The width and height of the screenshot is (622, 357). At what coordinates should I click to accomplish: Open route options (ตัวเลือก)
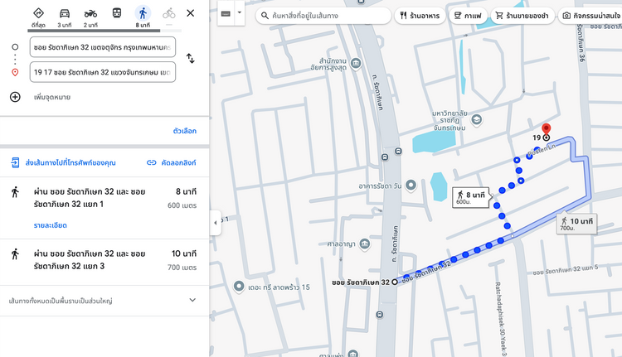(x=184, y=131)
